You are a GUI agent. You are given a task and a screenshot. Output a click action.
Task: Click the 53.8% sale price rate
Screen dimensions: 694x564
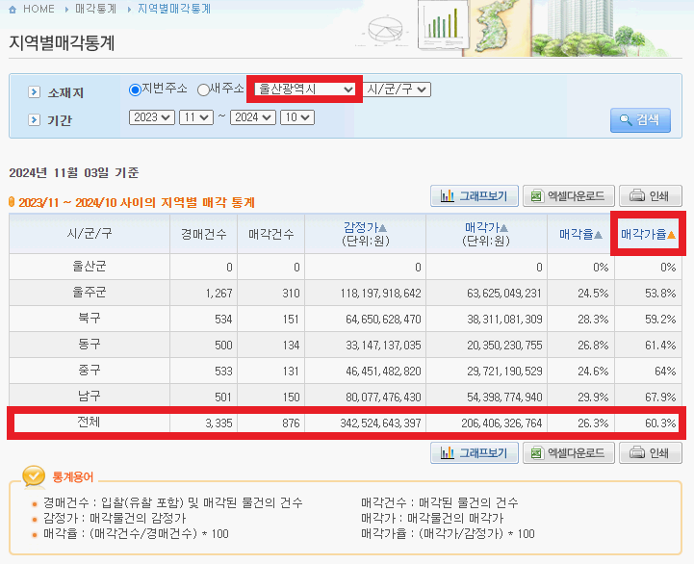(660, 293)
